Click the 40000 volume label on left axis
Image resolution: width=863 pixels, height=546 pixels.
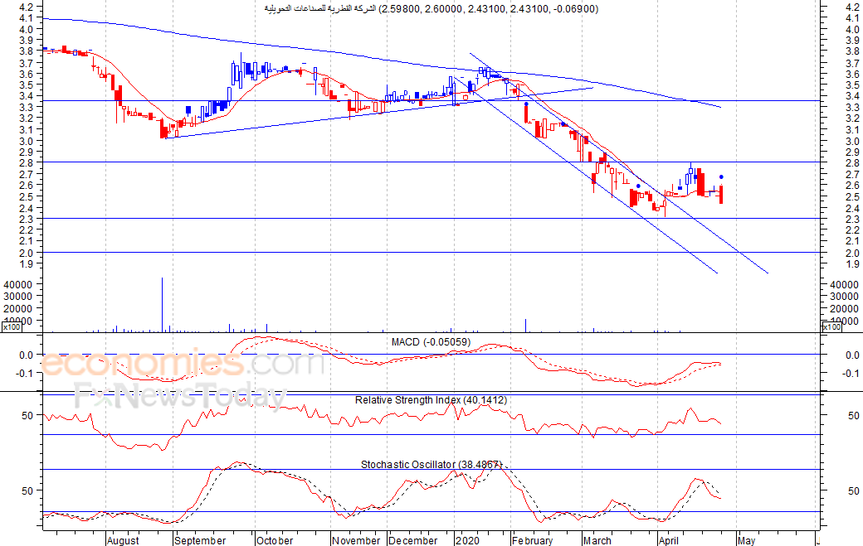[x=19, y=284]
